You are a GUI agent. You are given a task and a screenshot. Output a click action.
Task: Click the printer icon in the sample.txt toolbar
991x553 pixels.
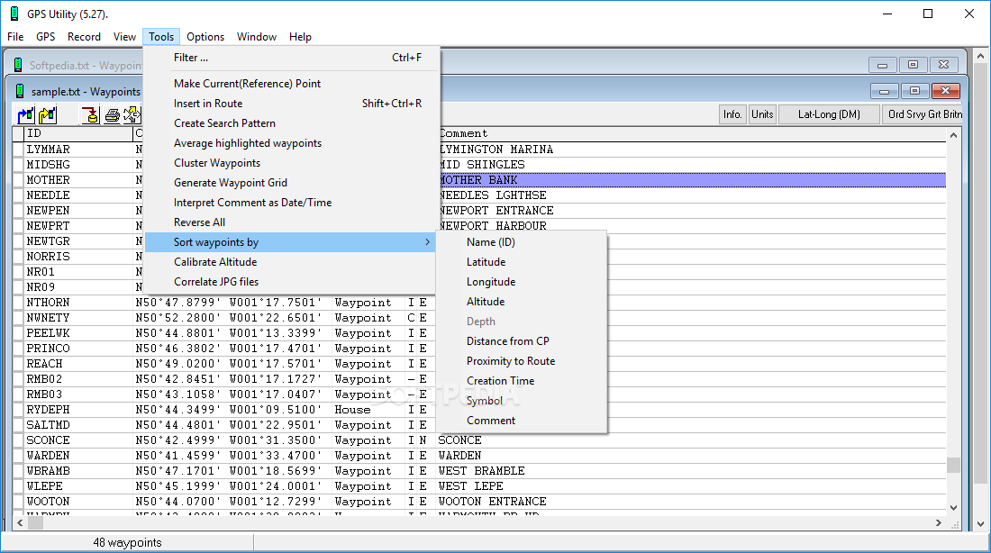click(112, 115)
